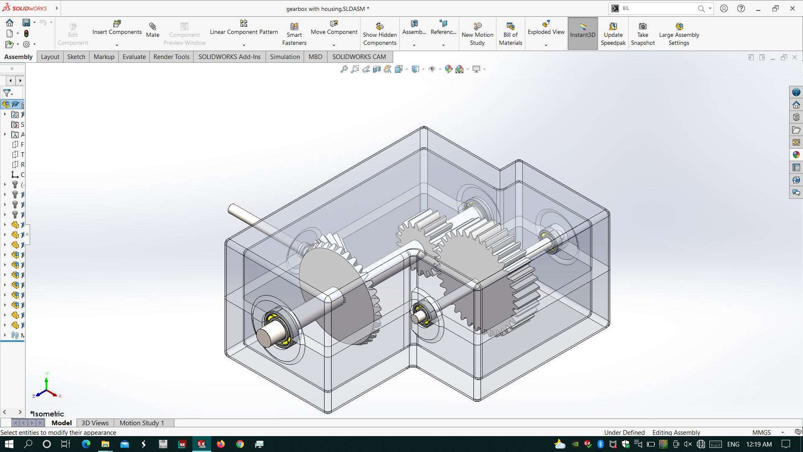The width and height of the screenshot is (803, 452).
Task: Select Zoom to Area tool
Action: point(355,69)
